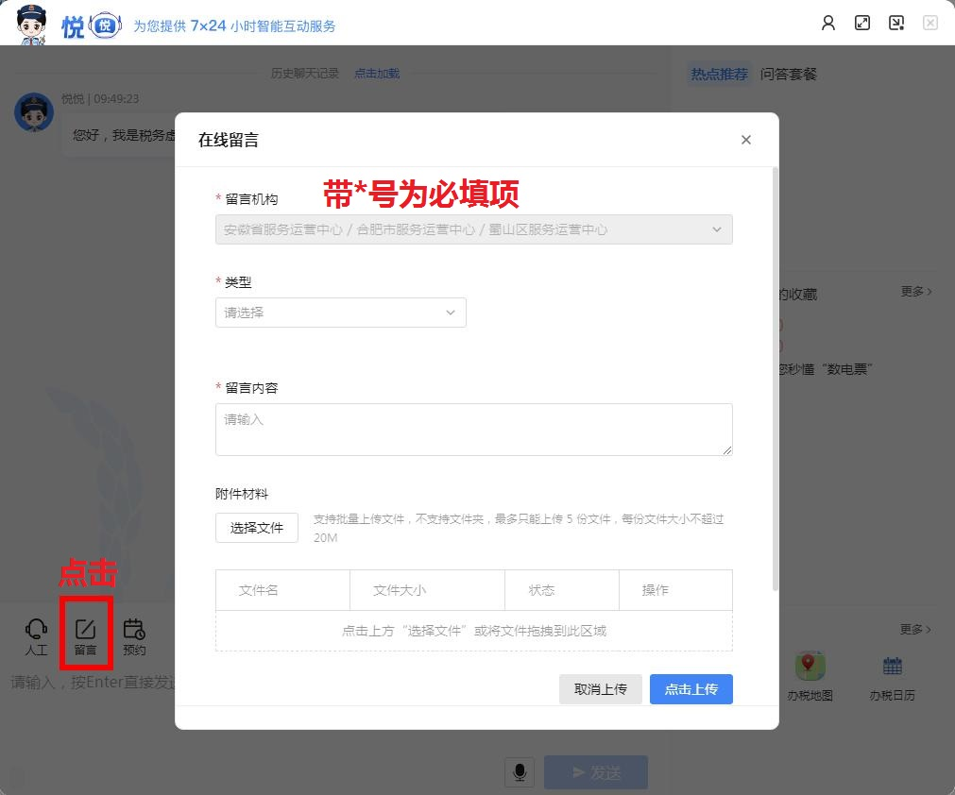Click the 发送 send button
955x795 pixels.
point(596,772)
